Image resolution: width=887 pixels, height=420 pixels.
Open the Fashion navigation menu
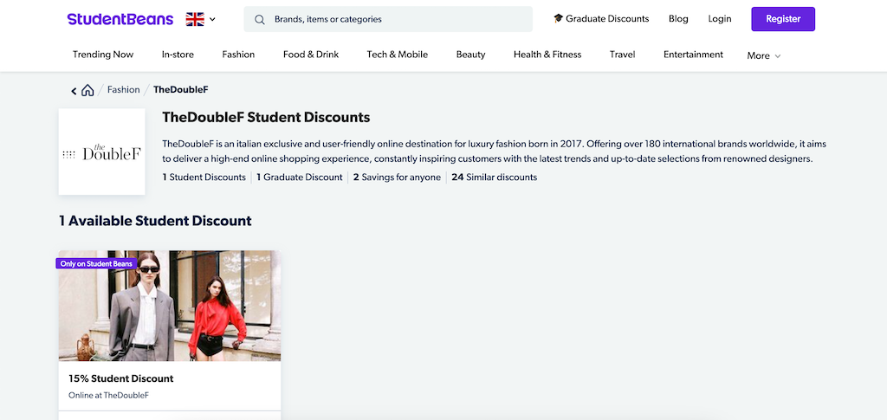click(x=238, y=55)
